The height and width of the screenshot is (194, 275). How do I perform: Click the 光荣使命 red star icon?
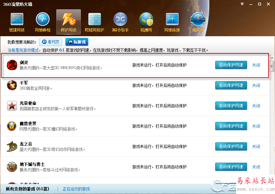(12, 106)
